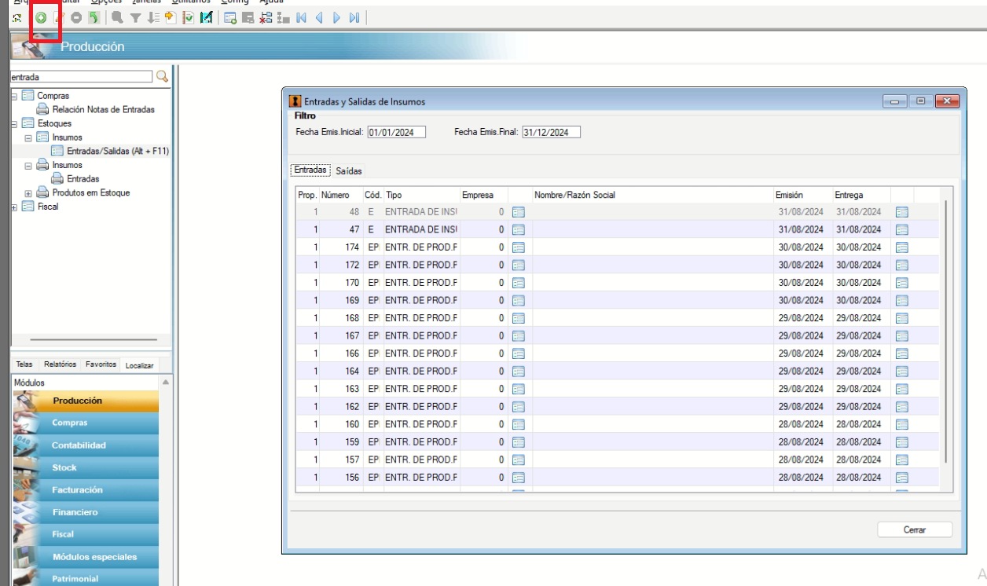Click the gray delete circle toolbar icon
Screen dimensions: 987x586
(x=76, y=17)
